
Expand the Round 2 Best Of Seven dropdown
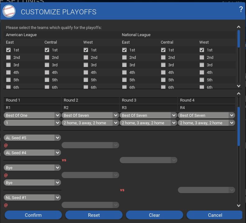90,115
